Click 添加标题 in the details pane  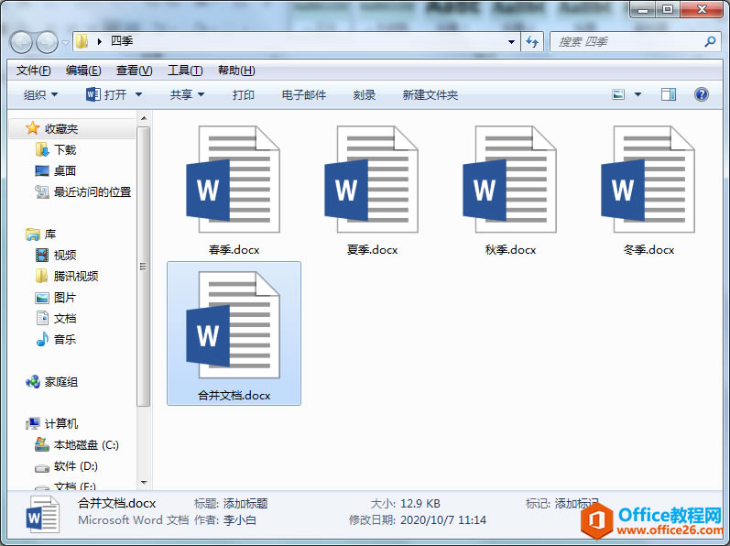[245, 504]
